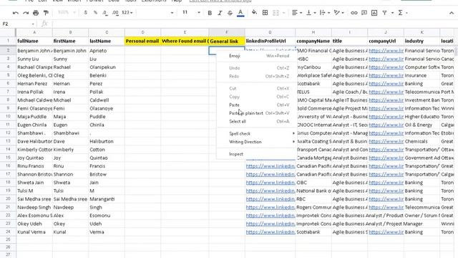Choose Copy from the context menu
The width and height of the screenshot is (458, 258).
pyautogui.click(x=257, y=97)
